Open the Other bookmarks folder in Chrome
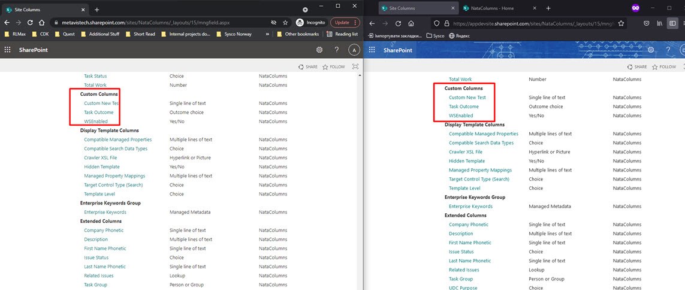The height and width of the screenshot is (290, 685). [x=298, y=34]
